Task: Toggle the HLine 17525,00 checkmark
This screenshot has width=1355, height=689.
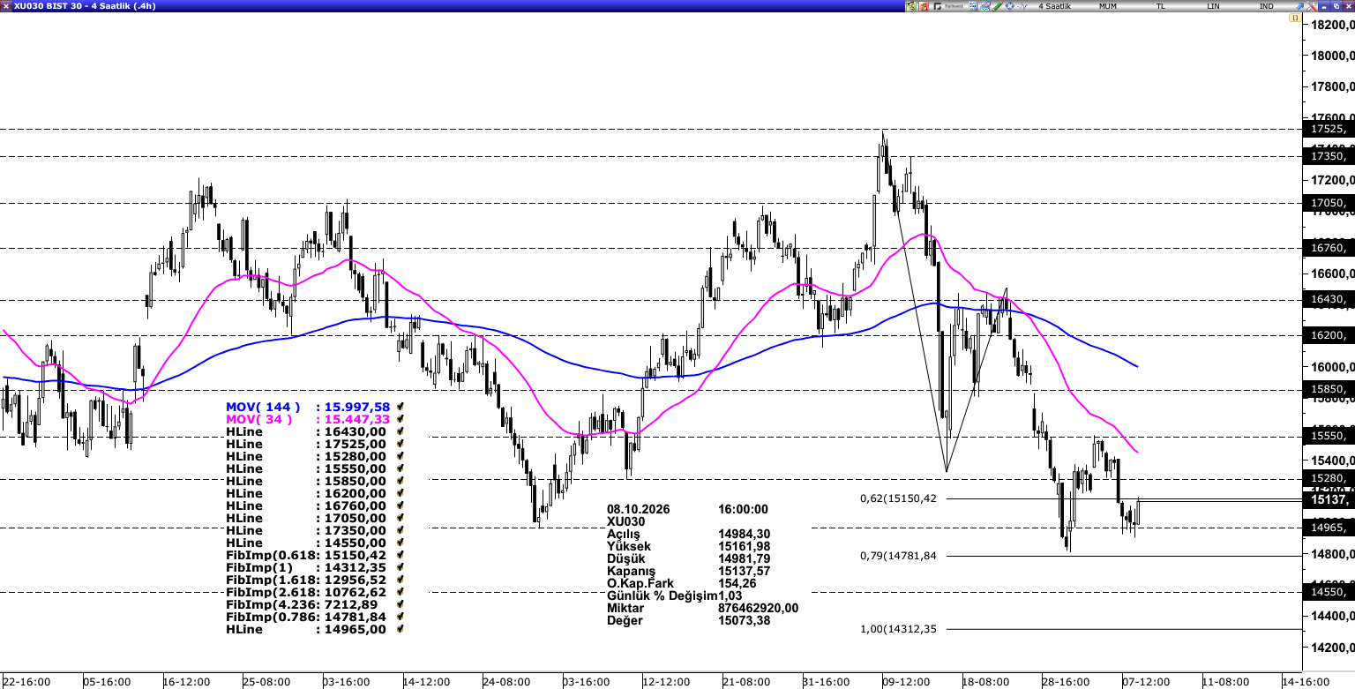Action: pos(401,444)
